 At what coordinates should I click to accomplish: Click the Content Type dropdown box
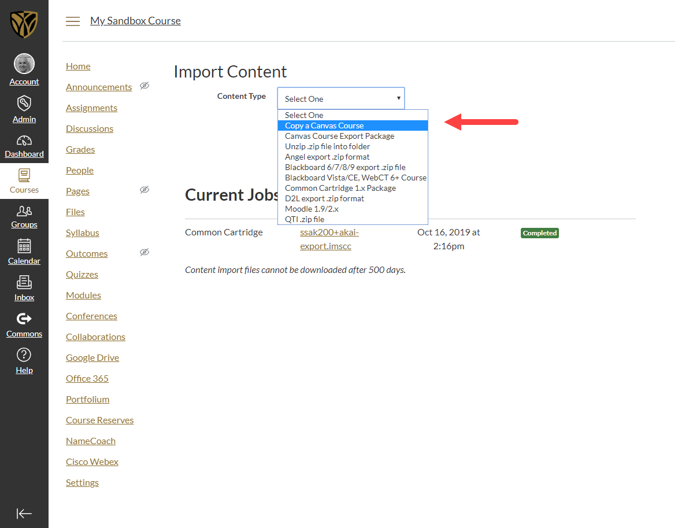pyautogui.click(x=341, y=99)
